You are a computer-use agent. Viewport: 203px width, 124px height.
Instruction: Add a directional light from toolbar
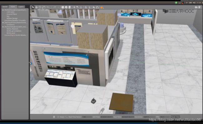pos(81,7)
